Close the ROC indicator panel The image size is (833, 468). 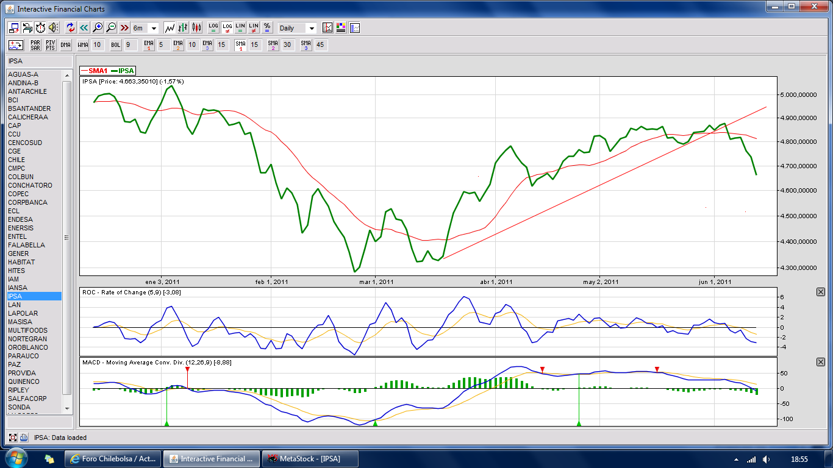pos(820,292)
